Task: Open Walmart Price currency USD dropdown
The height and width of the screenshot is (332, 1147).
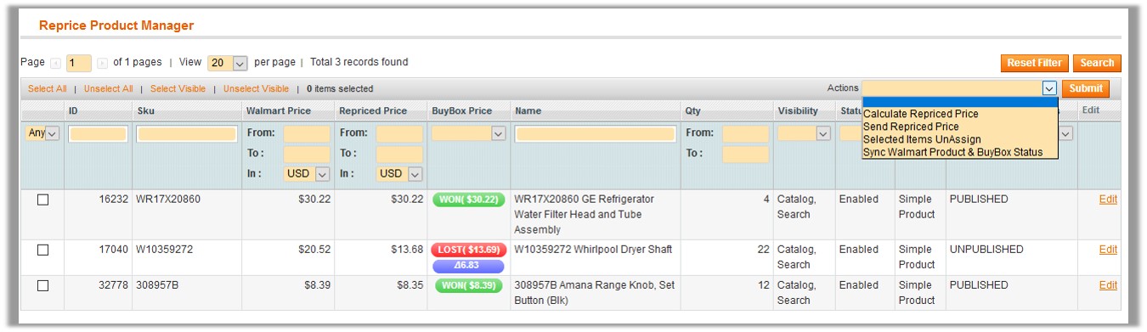Action: click(307, 173)
